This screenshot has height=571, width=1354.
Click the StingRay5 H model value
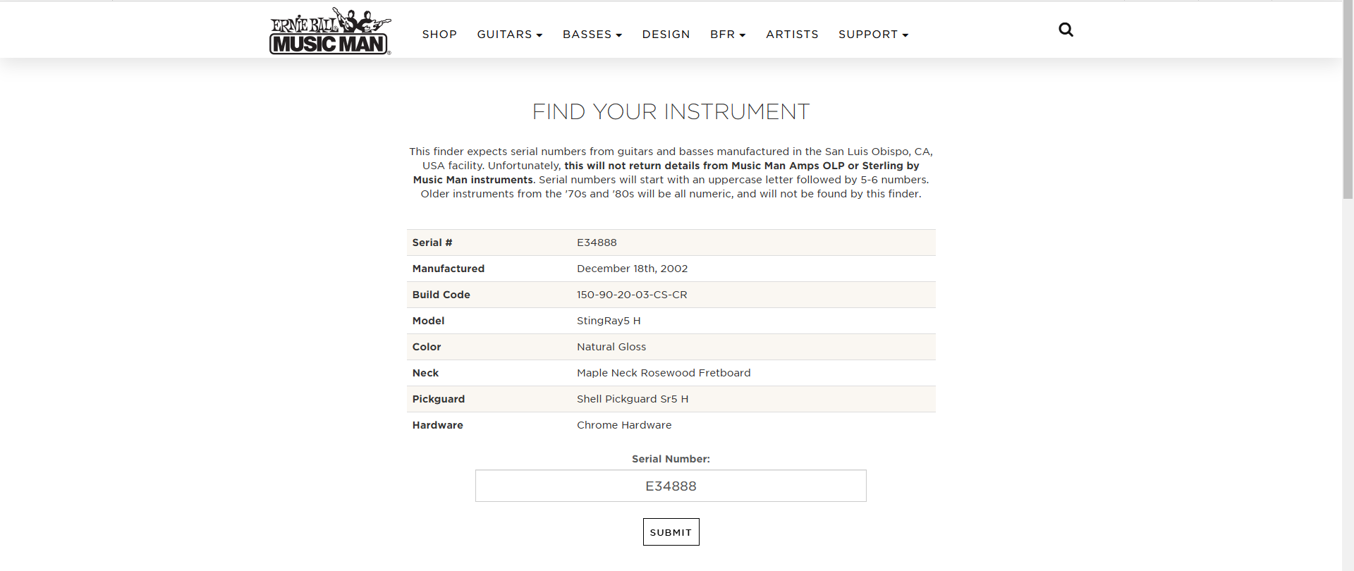pos(609,321)
